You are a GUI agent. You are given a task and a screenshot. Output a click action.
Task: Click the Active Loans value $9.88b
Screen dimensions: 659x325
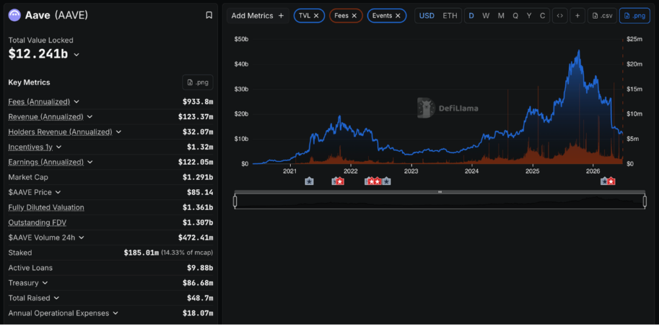(200, 268)
